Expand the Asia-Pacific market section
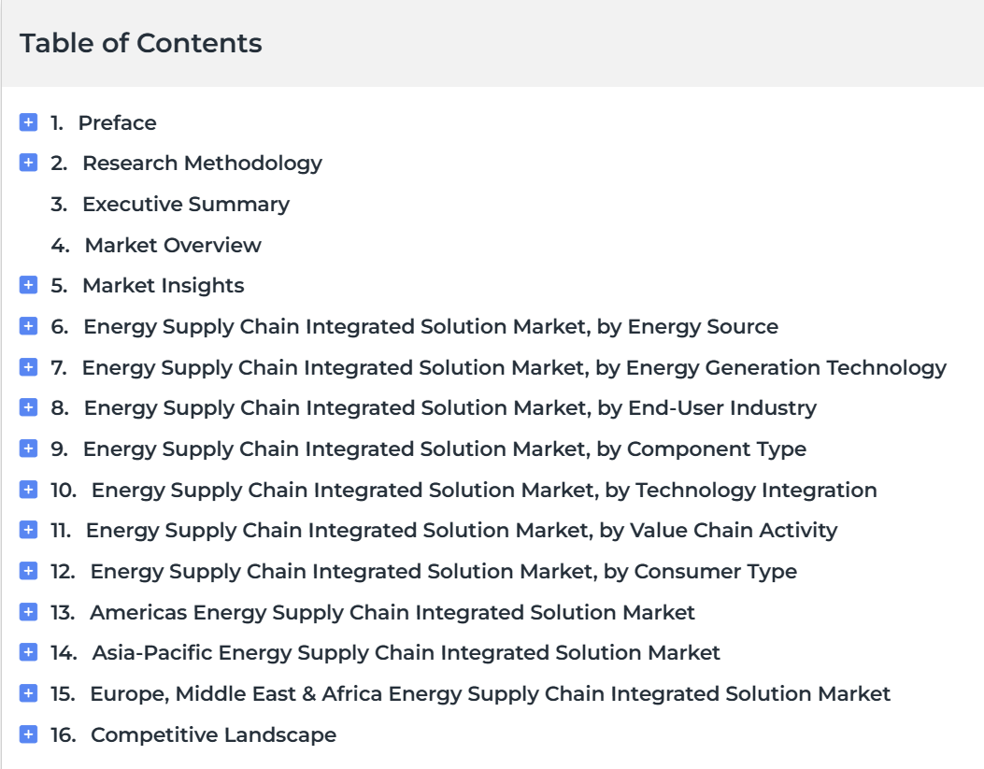Image resolution: width=984 pixels, height=769 pixels. pos(28,652)
